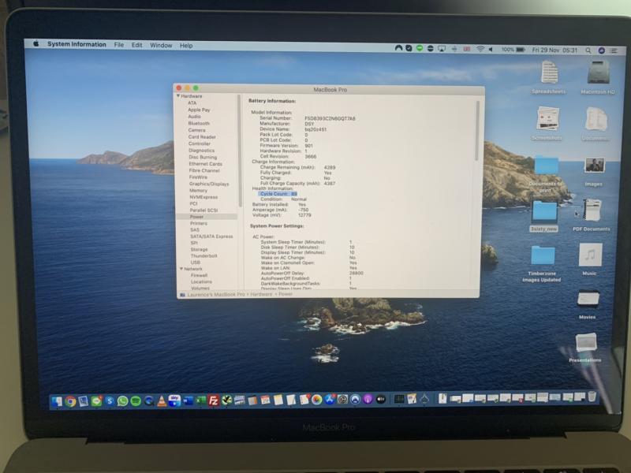Launch Microsoft Word from the Dock

tap(188, 400)
